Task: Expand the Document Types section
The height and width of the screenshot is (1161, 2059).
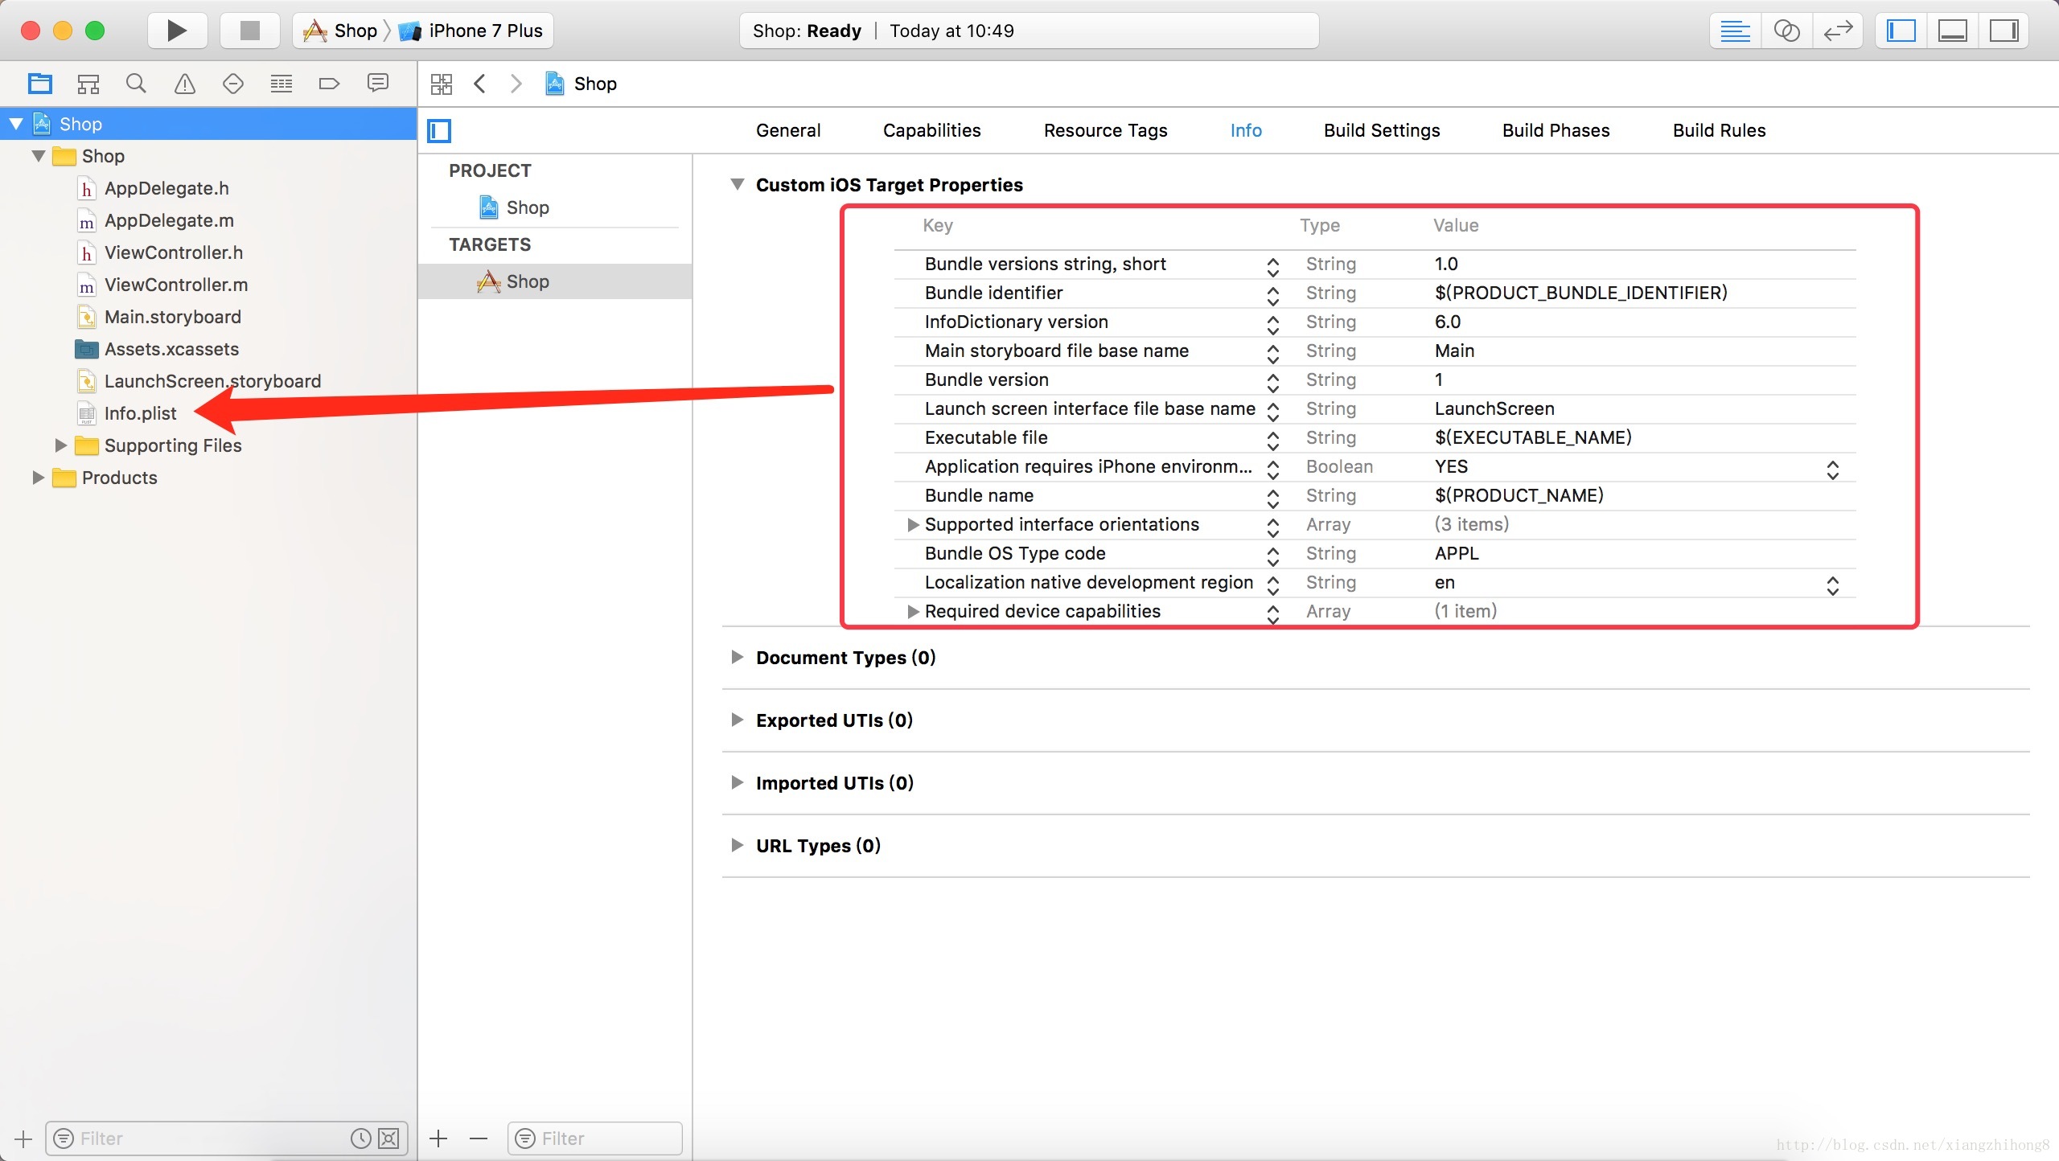Action: [x=737, y=657]
